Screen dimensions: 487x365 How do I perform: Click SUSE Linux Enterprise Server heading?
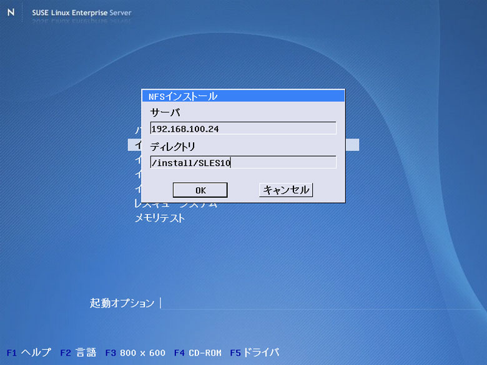(82, 12)
